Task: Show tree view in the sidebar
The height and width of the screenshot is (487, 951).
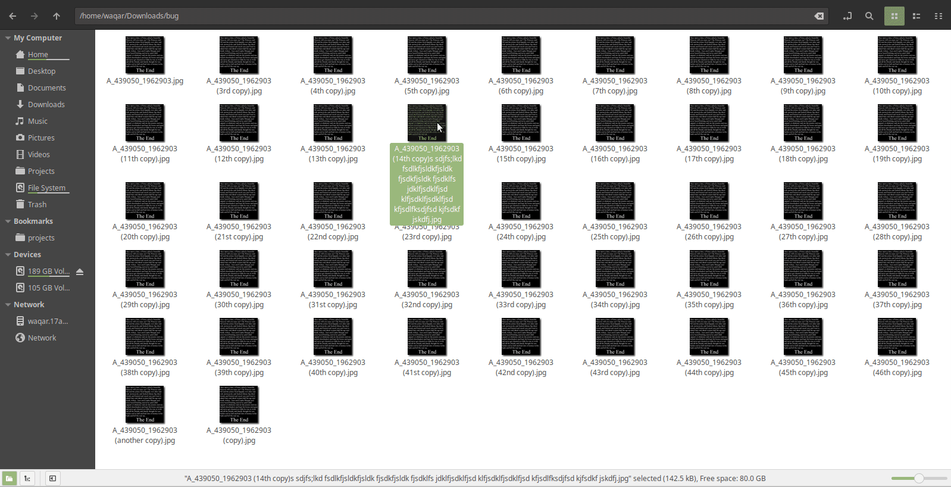Action: 27,478
